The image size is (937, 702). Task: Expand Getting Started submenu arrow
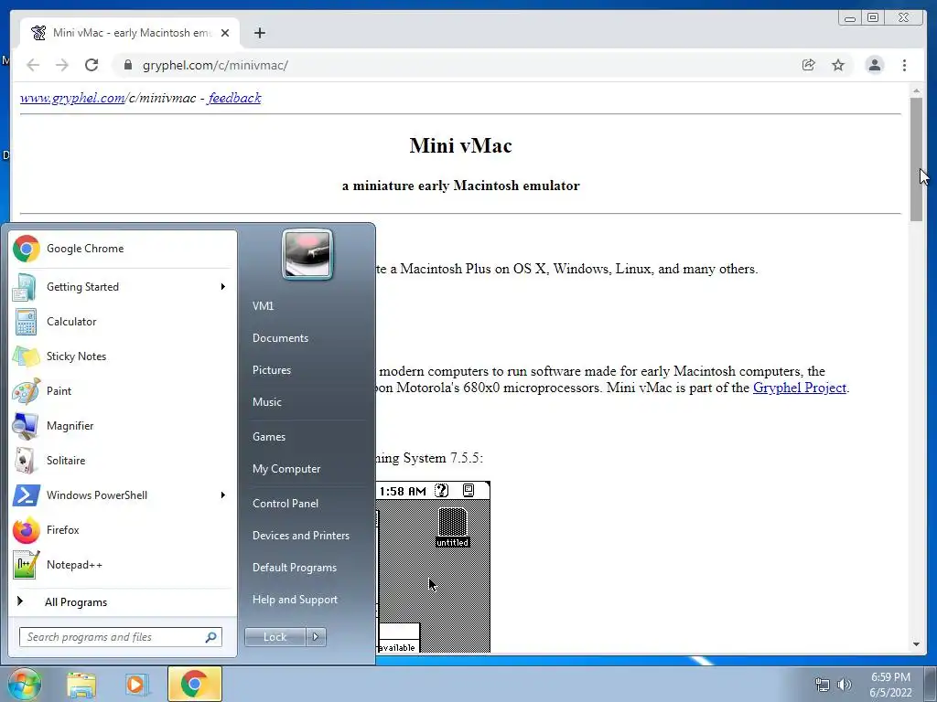[223, 286]
